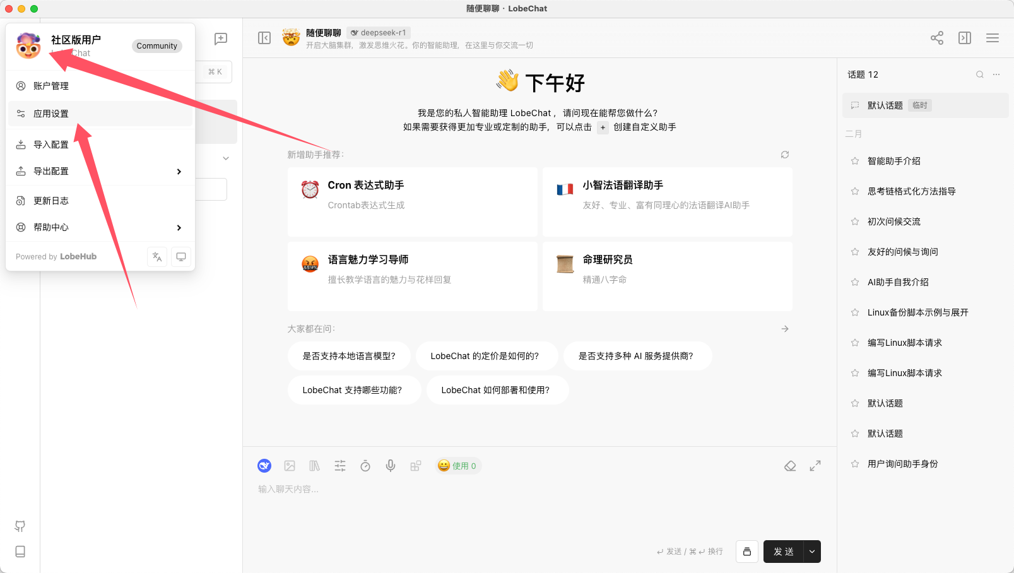Click the 发送 send button
This screenshot has height=573, width=1014.
click(x=783, y=552)
